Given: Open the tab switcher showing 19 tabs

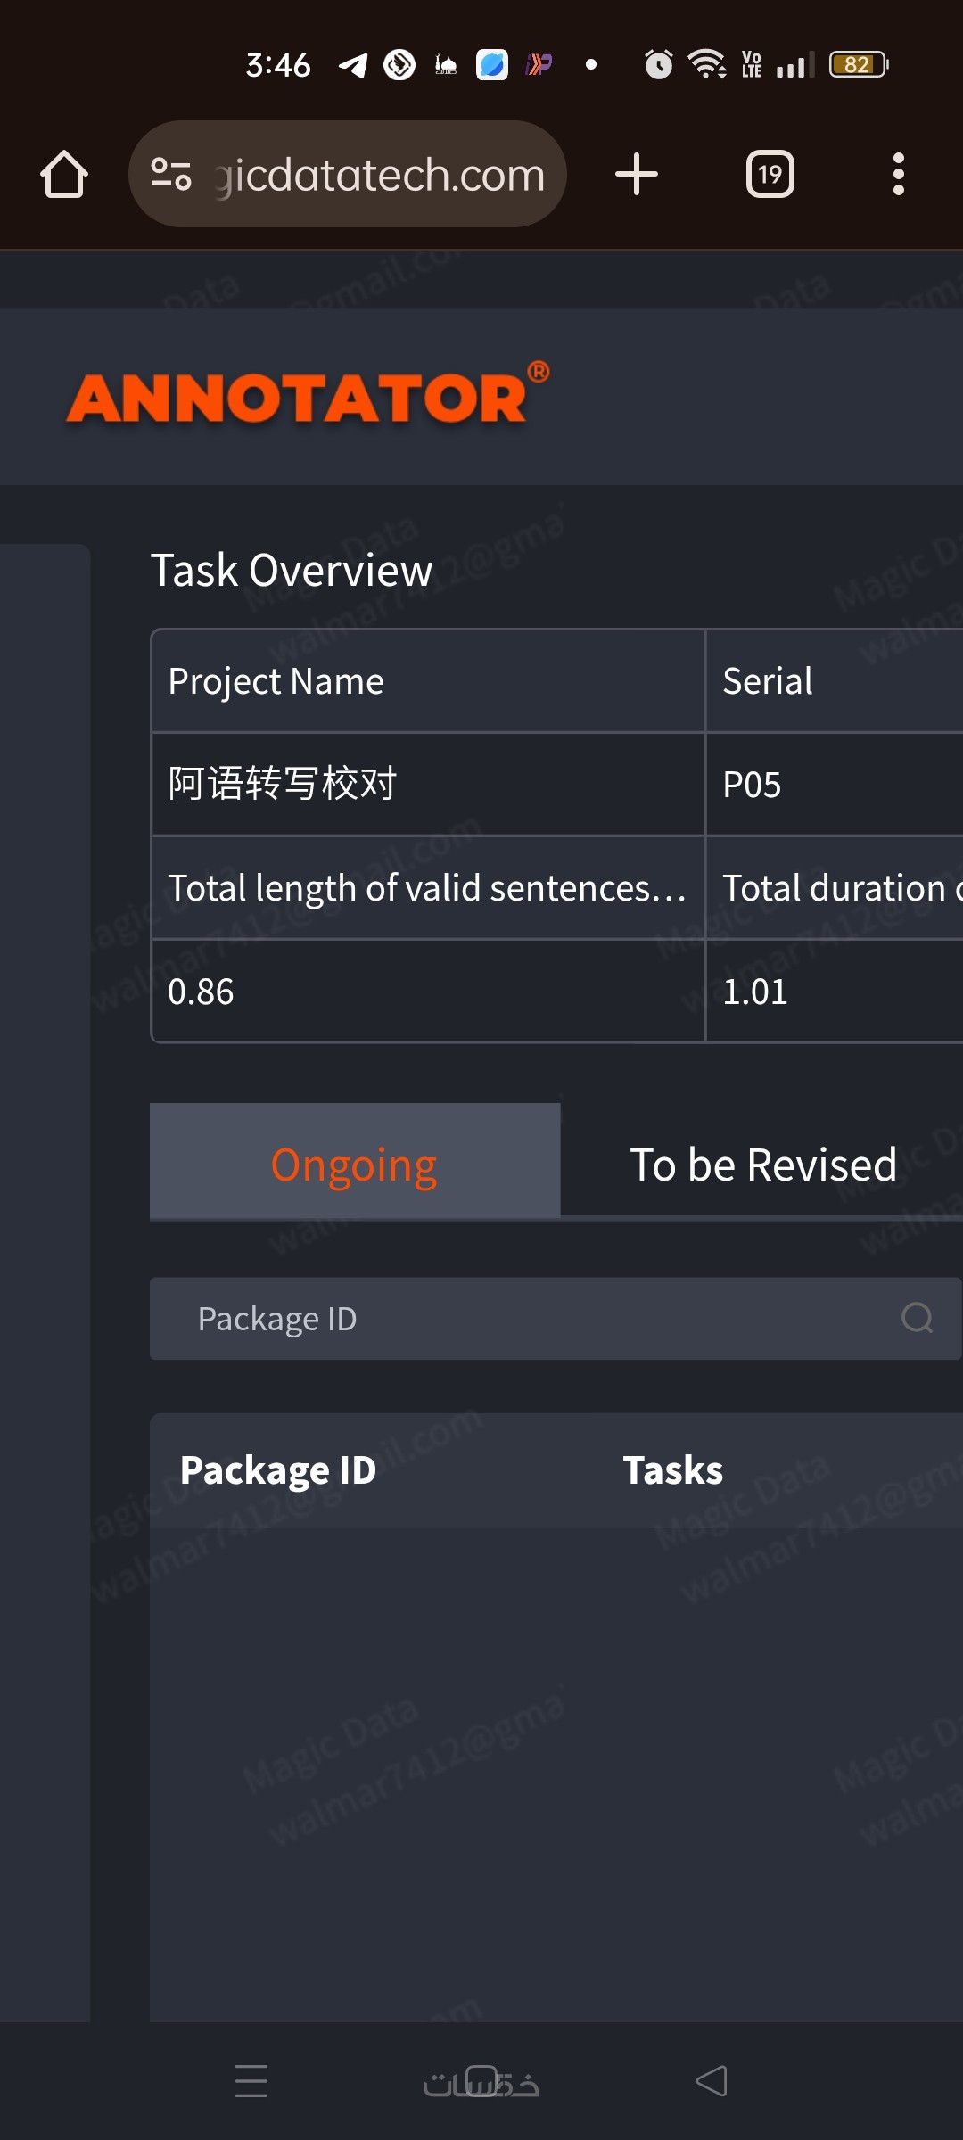Looking at the screenshot, I should (x=770, y=174).
